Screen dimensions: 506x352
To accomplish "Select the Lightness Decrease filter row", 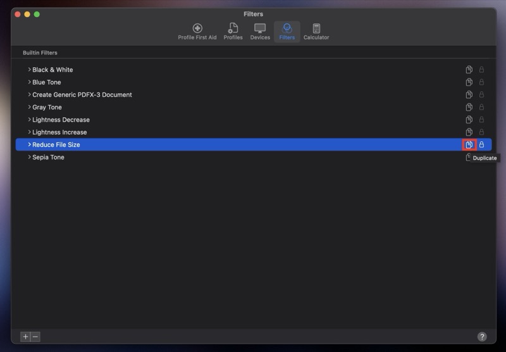I will coord(254,120).
